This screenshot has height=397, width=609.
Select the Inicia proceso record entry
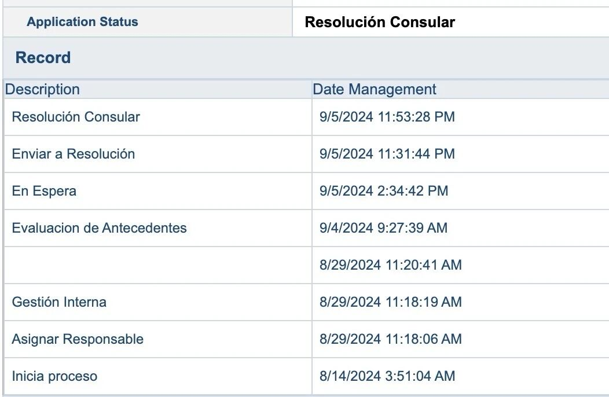(54, 376)
